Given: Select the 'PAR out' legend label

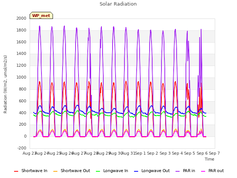Looking at the screenshot, I should [216, 171].
